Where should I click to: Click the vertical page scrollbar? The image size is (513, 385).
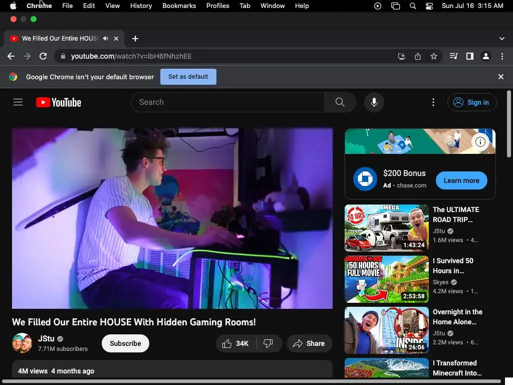point(509,124)
